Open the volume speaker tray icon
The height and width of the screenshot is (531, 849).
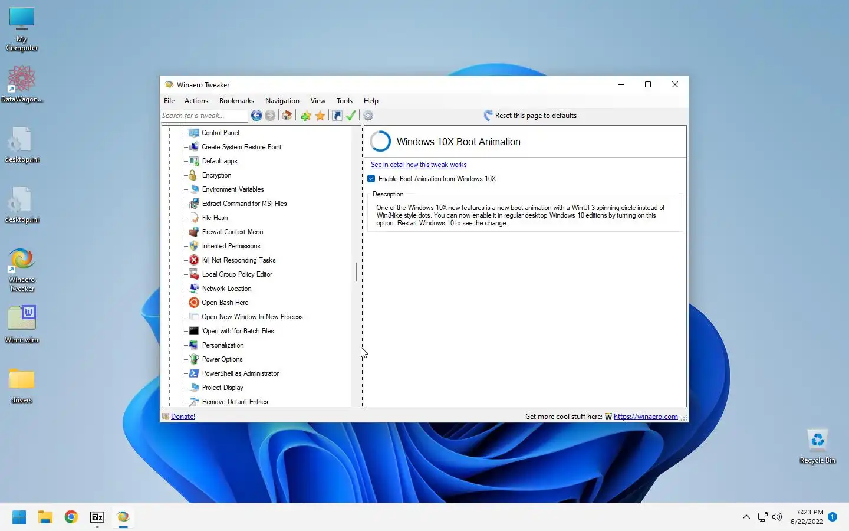[x=777, y=517]
